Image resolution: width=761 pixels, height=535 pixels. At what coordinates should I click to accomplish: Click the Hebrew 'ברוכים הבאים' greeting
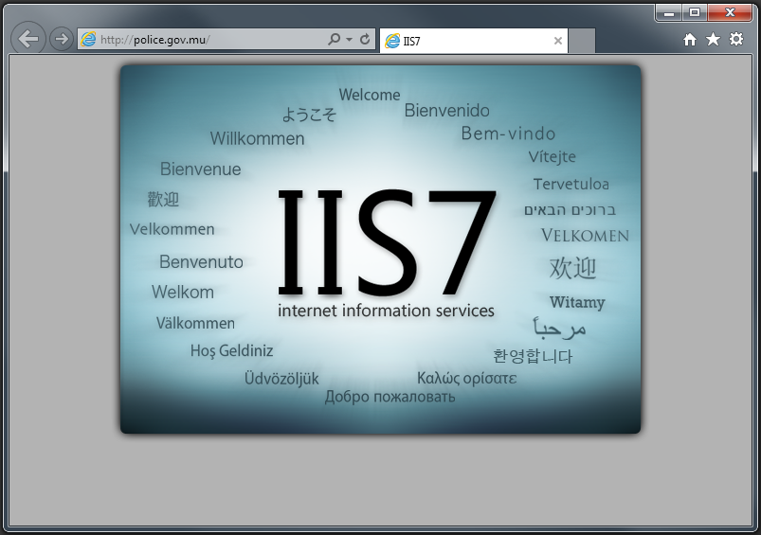(x=570, y=210)
